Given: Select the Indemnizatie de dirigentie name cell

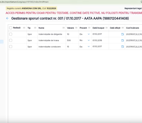Looking at the screenshot, I should [52, 34].
